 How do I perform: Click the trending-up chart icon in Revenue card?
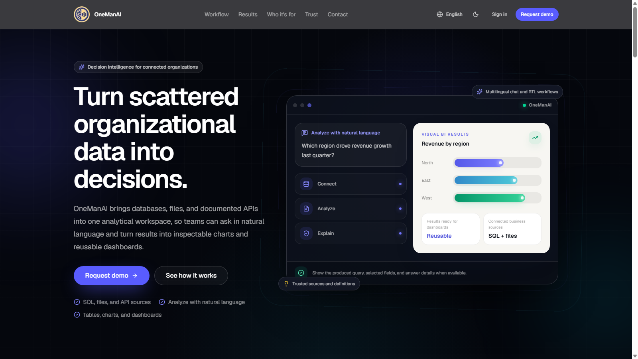[x=535, y=138]
